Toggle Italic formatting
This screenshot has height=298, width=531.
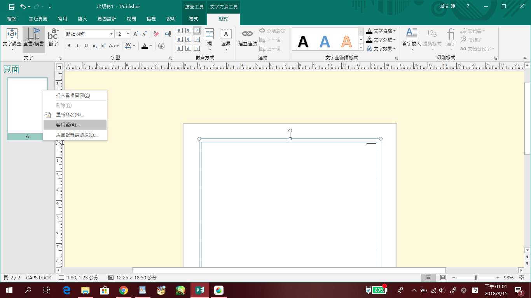pos(77,46)
